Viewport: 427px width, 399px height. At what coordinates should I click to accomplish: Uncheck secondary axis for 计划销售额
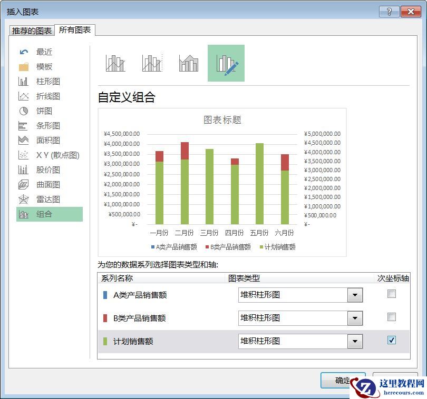tap(391, 340)
